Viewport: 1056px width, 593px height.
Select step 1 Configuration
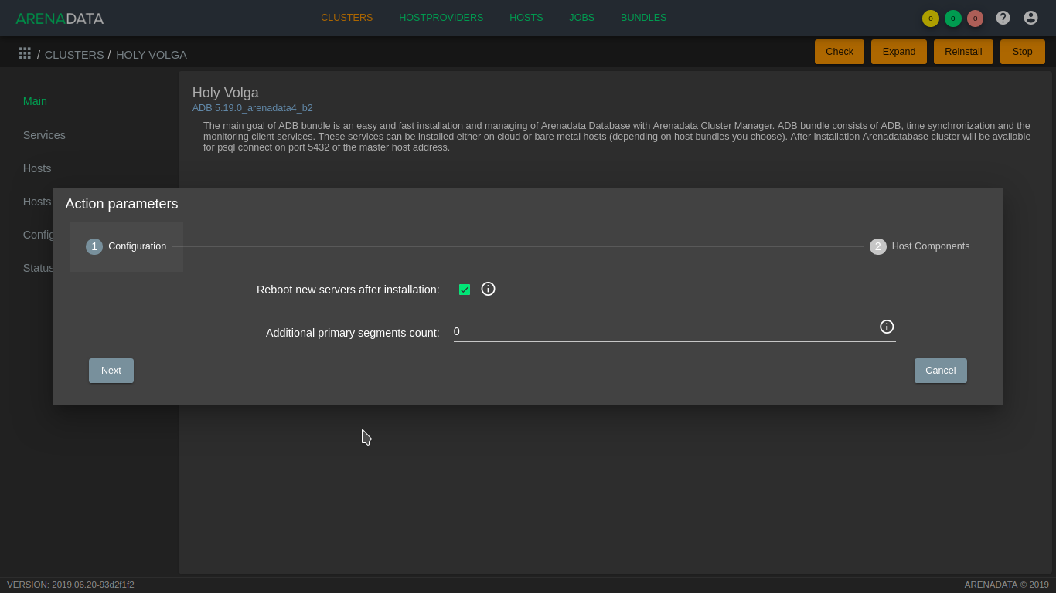pyautogui.click(x=126, y=246)
